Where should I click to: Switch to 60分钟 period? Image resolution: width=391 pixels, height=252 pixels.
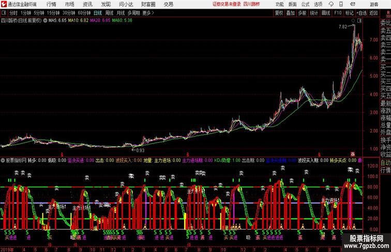point(84,13)
